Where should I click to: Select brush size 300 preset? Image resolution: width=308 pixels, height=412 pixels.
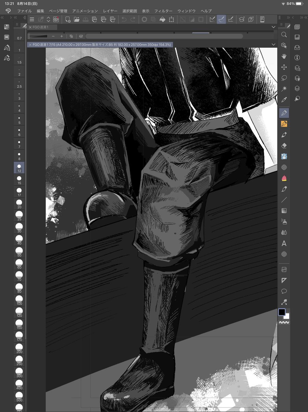tap(19, 373)
